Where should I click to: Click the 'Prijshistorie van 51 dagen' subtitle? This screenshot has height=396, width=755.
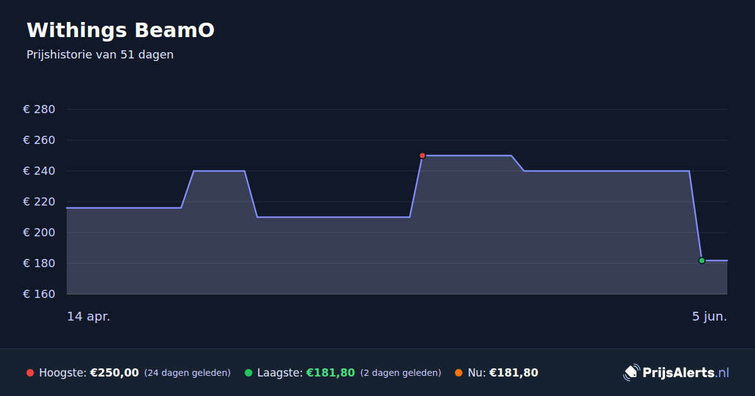(x=100, y=55)
